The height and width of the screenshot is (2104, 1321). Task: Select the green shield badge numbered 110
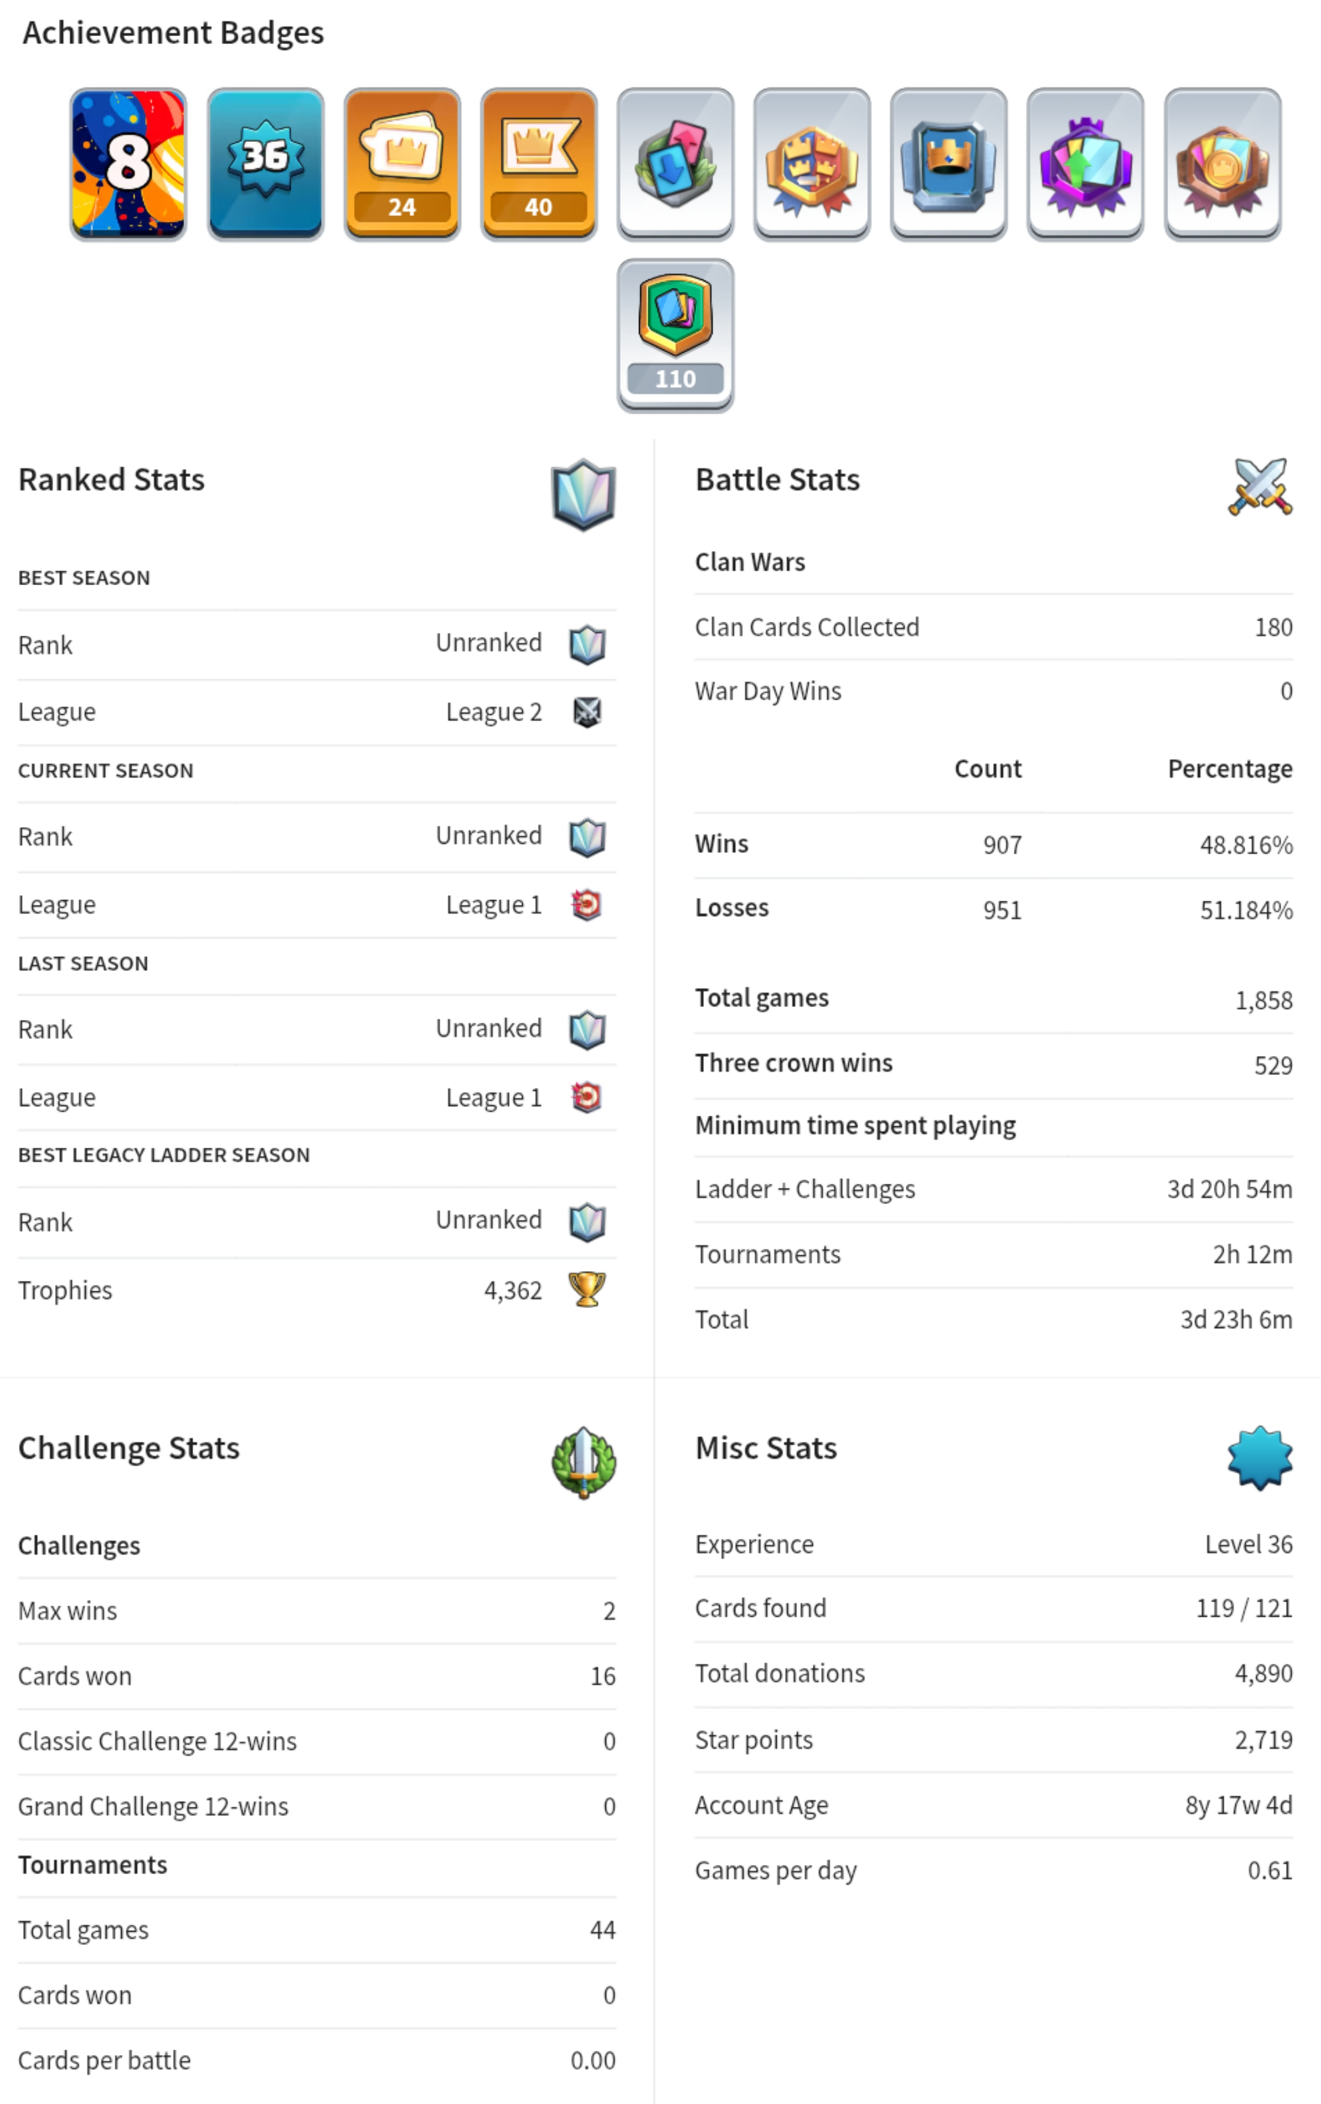[x=675, y=334]
